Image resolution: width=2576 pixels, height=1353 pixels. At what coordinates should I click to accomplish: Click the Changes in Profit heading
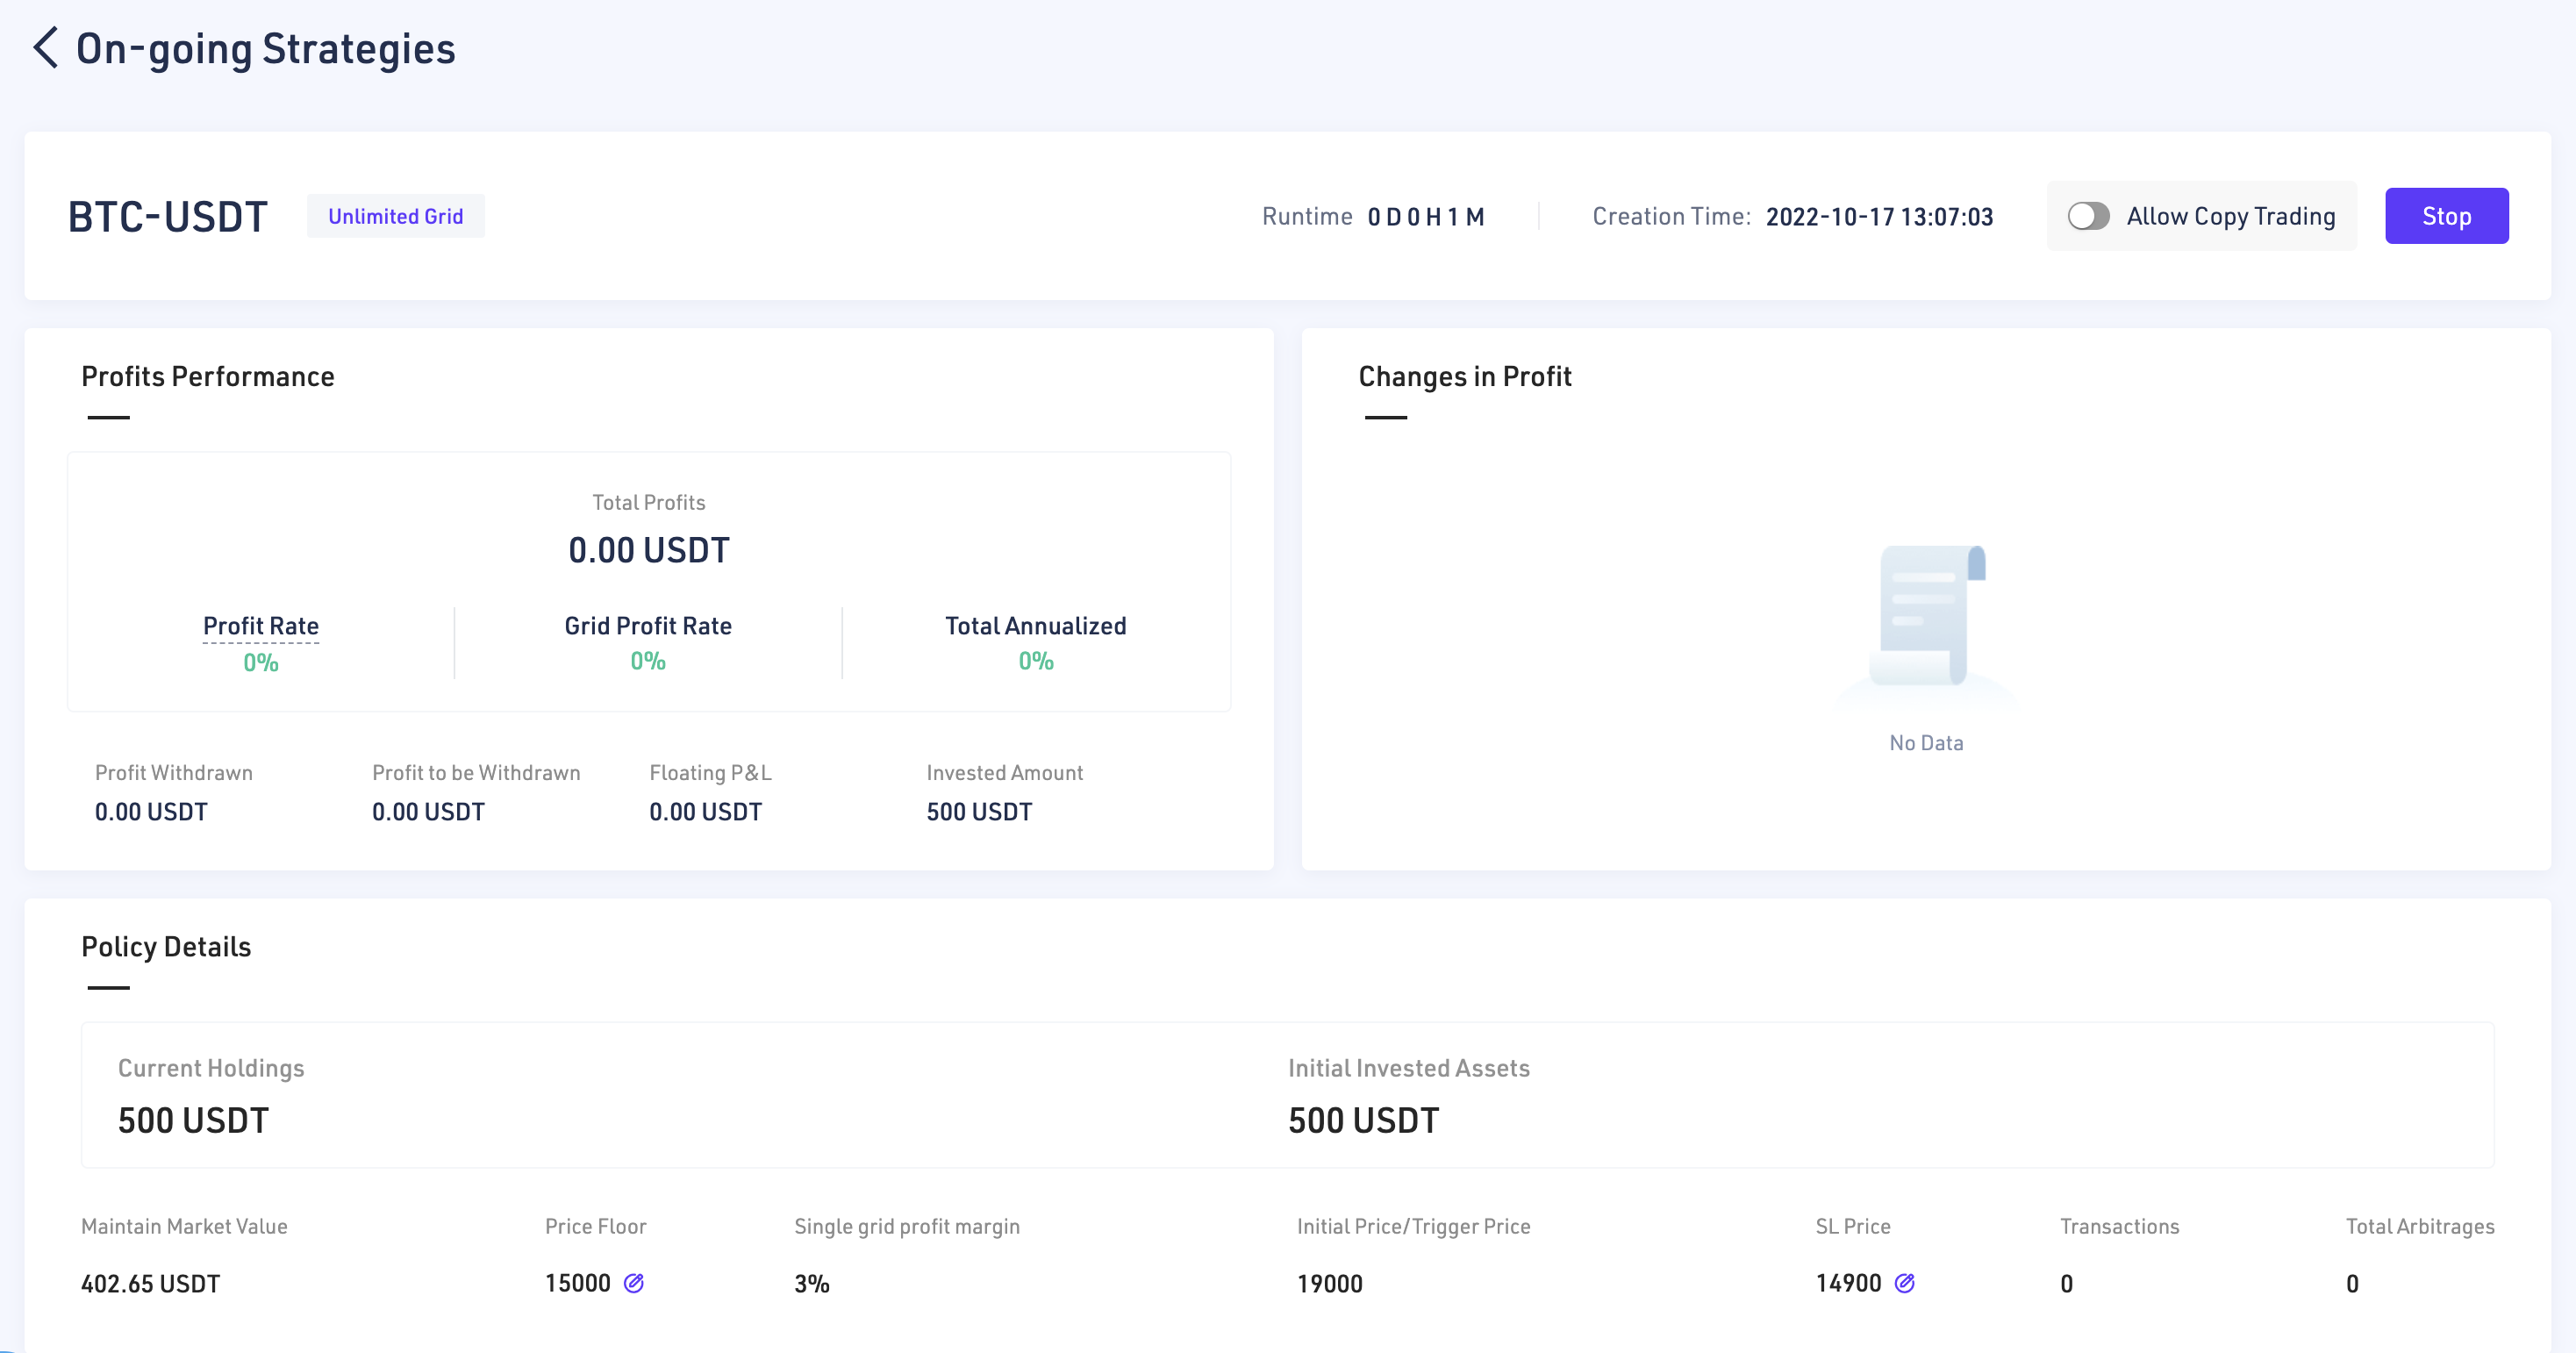click(x=1465, y=377)
